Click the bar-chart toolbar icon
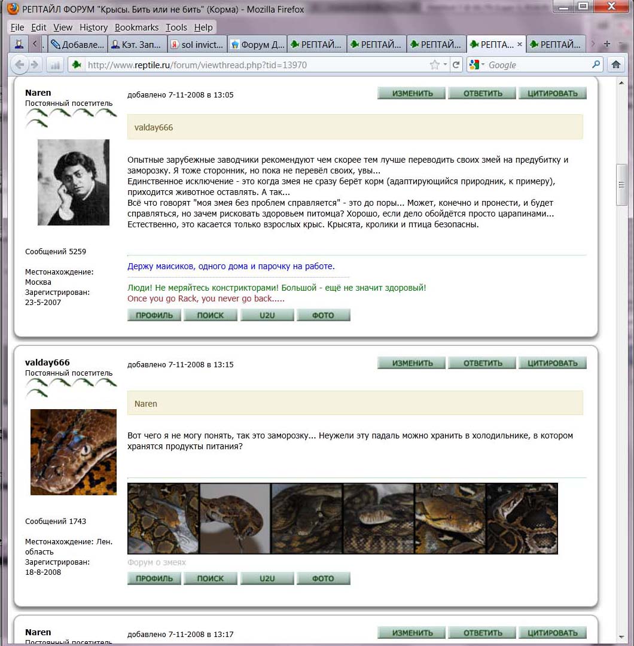 coord(55,65)
